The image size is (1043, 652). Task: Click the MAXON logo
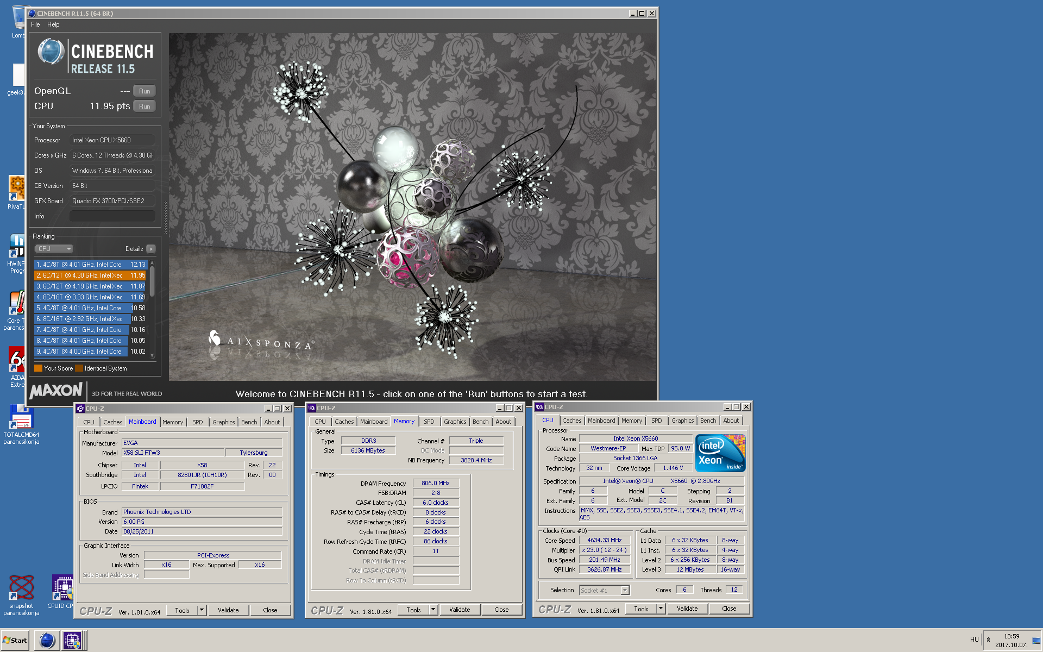click(x=56, y=391)
